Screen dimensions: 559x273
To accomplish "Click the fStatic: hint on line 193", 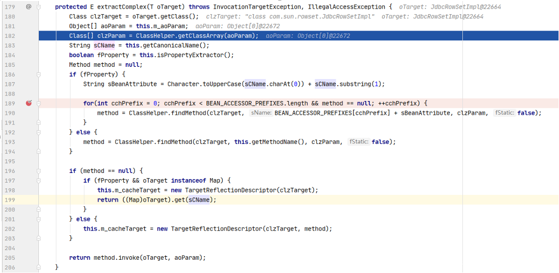I will tap(358, 142).
